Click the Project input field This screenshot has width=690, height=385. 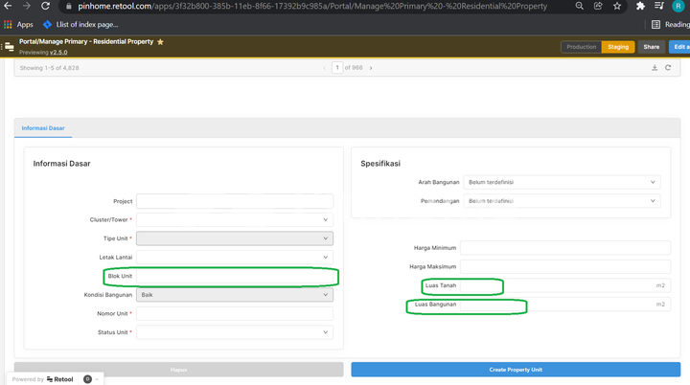coord(235,201)
